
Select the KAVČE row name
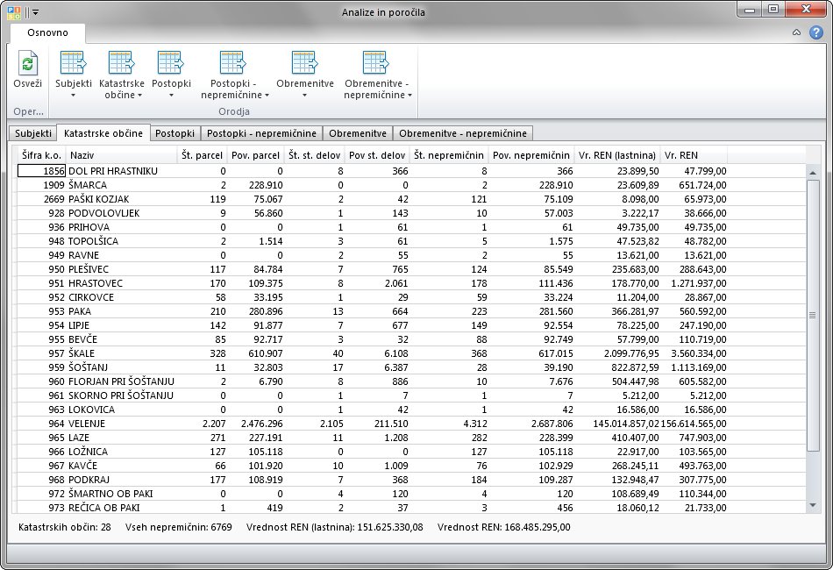point(83,466)
